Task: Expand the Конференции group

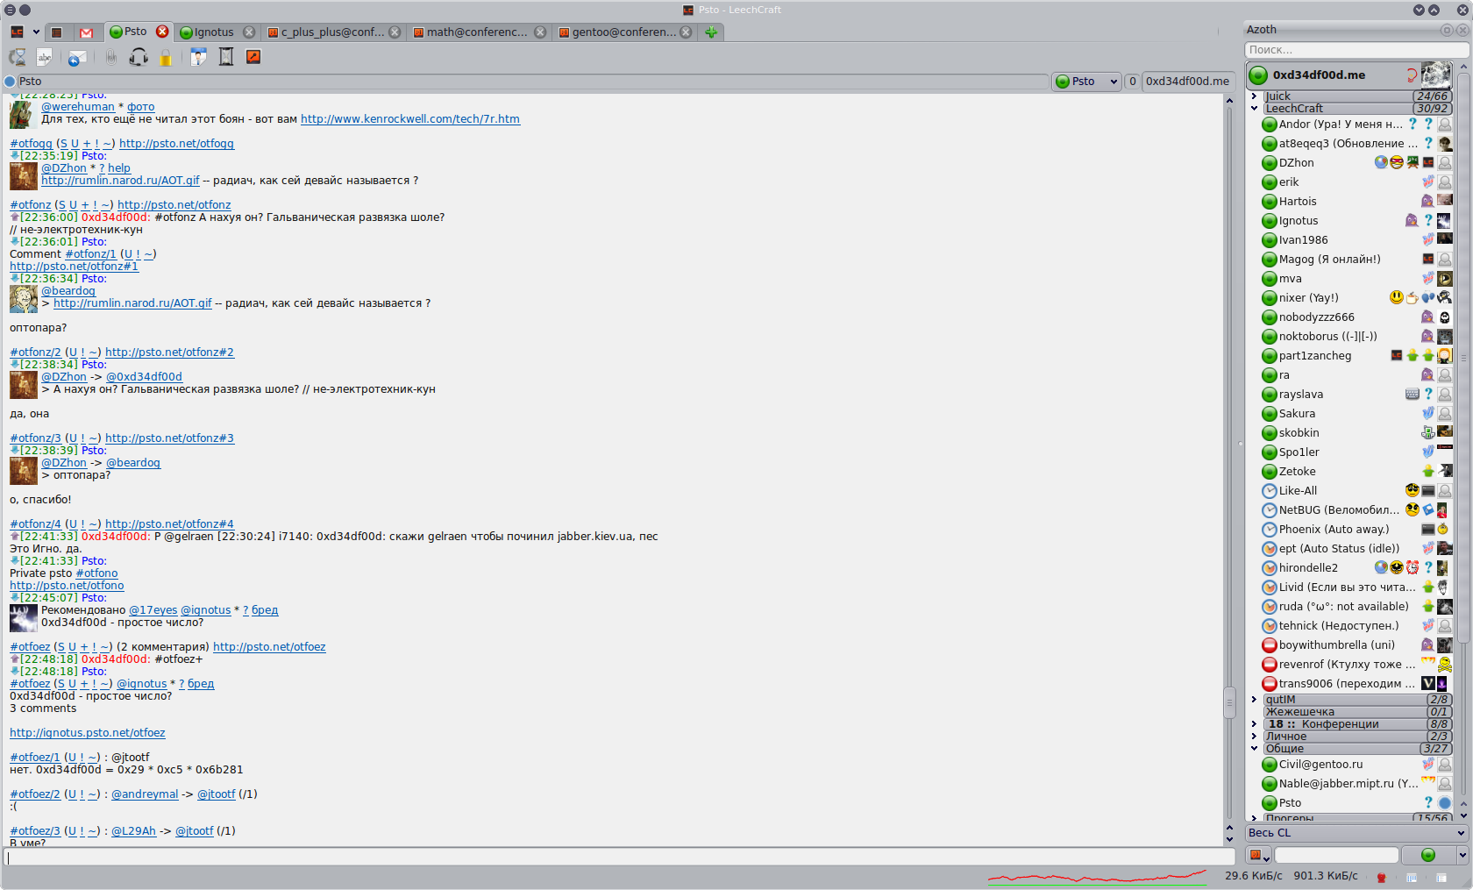Action: (x=1254, y=724)
